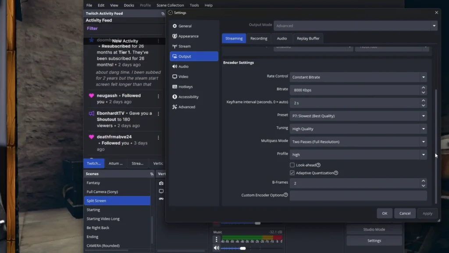Open Music mixer options three-dot menu

pyautogui.click(x=216, y=239)
